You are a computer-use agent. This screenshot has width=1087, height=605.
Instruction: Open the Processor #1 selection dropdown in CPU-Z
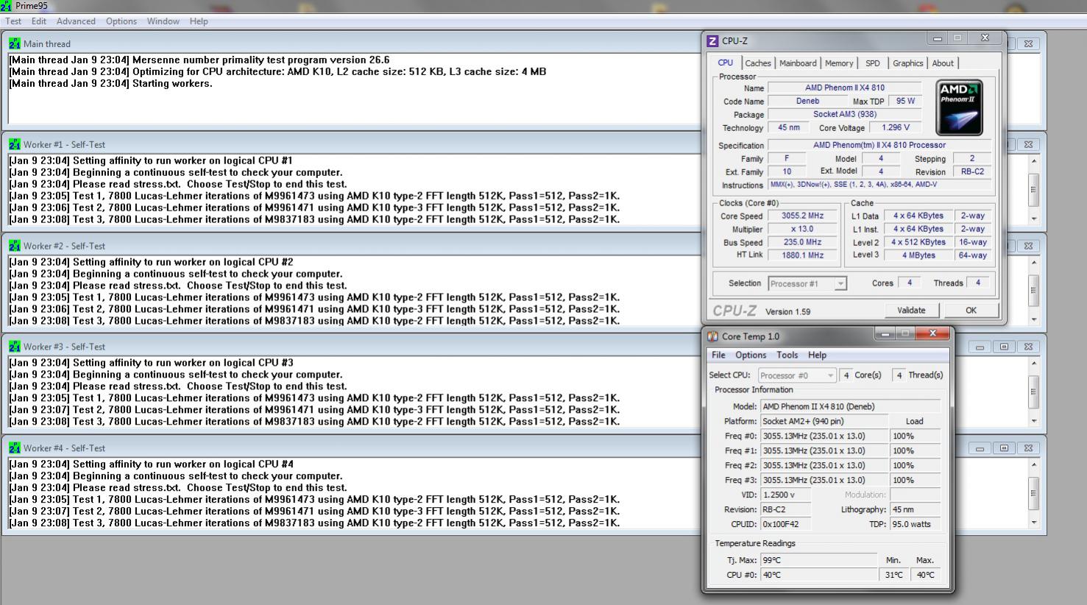click(x=807, y=283)
